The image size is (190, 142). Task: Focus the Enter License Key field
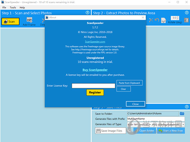pos(93,86)
